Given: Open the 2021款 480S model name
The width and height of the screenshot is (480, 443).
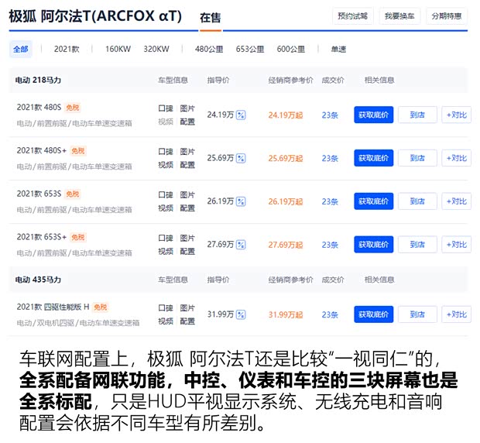Looking at the screenshot, I should [39, 107].
